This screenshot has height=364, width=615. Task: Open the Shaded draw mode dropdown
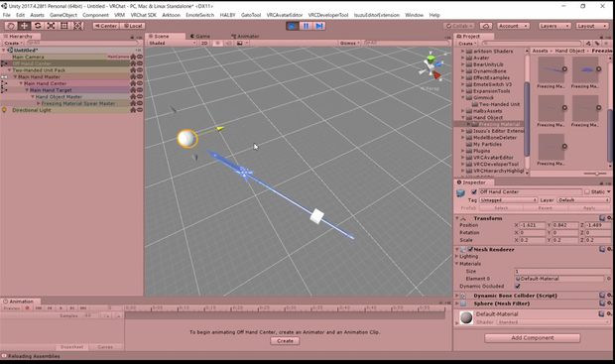pos(172,44)
